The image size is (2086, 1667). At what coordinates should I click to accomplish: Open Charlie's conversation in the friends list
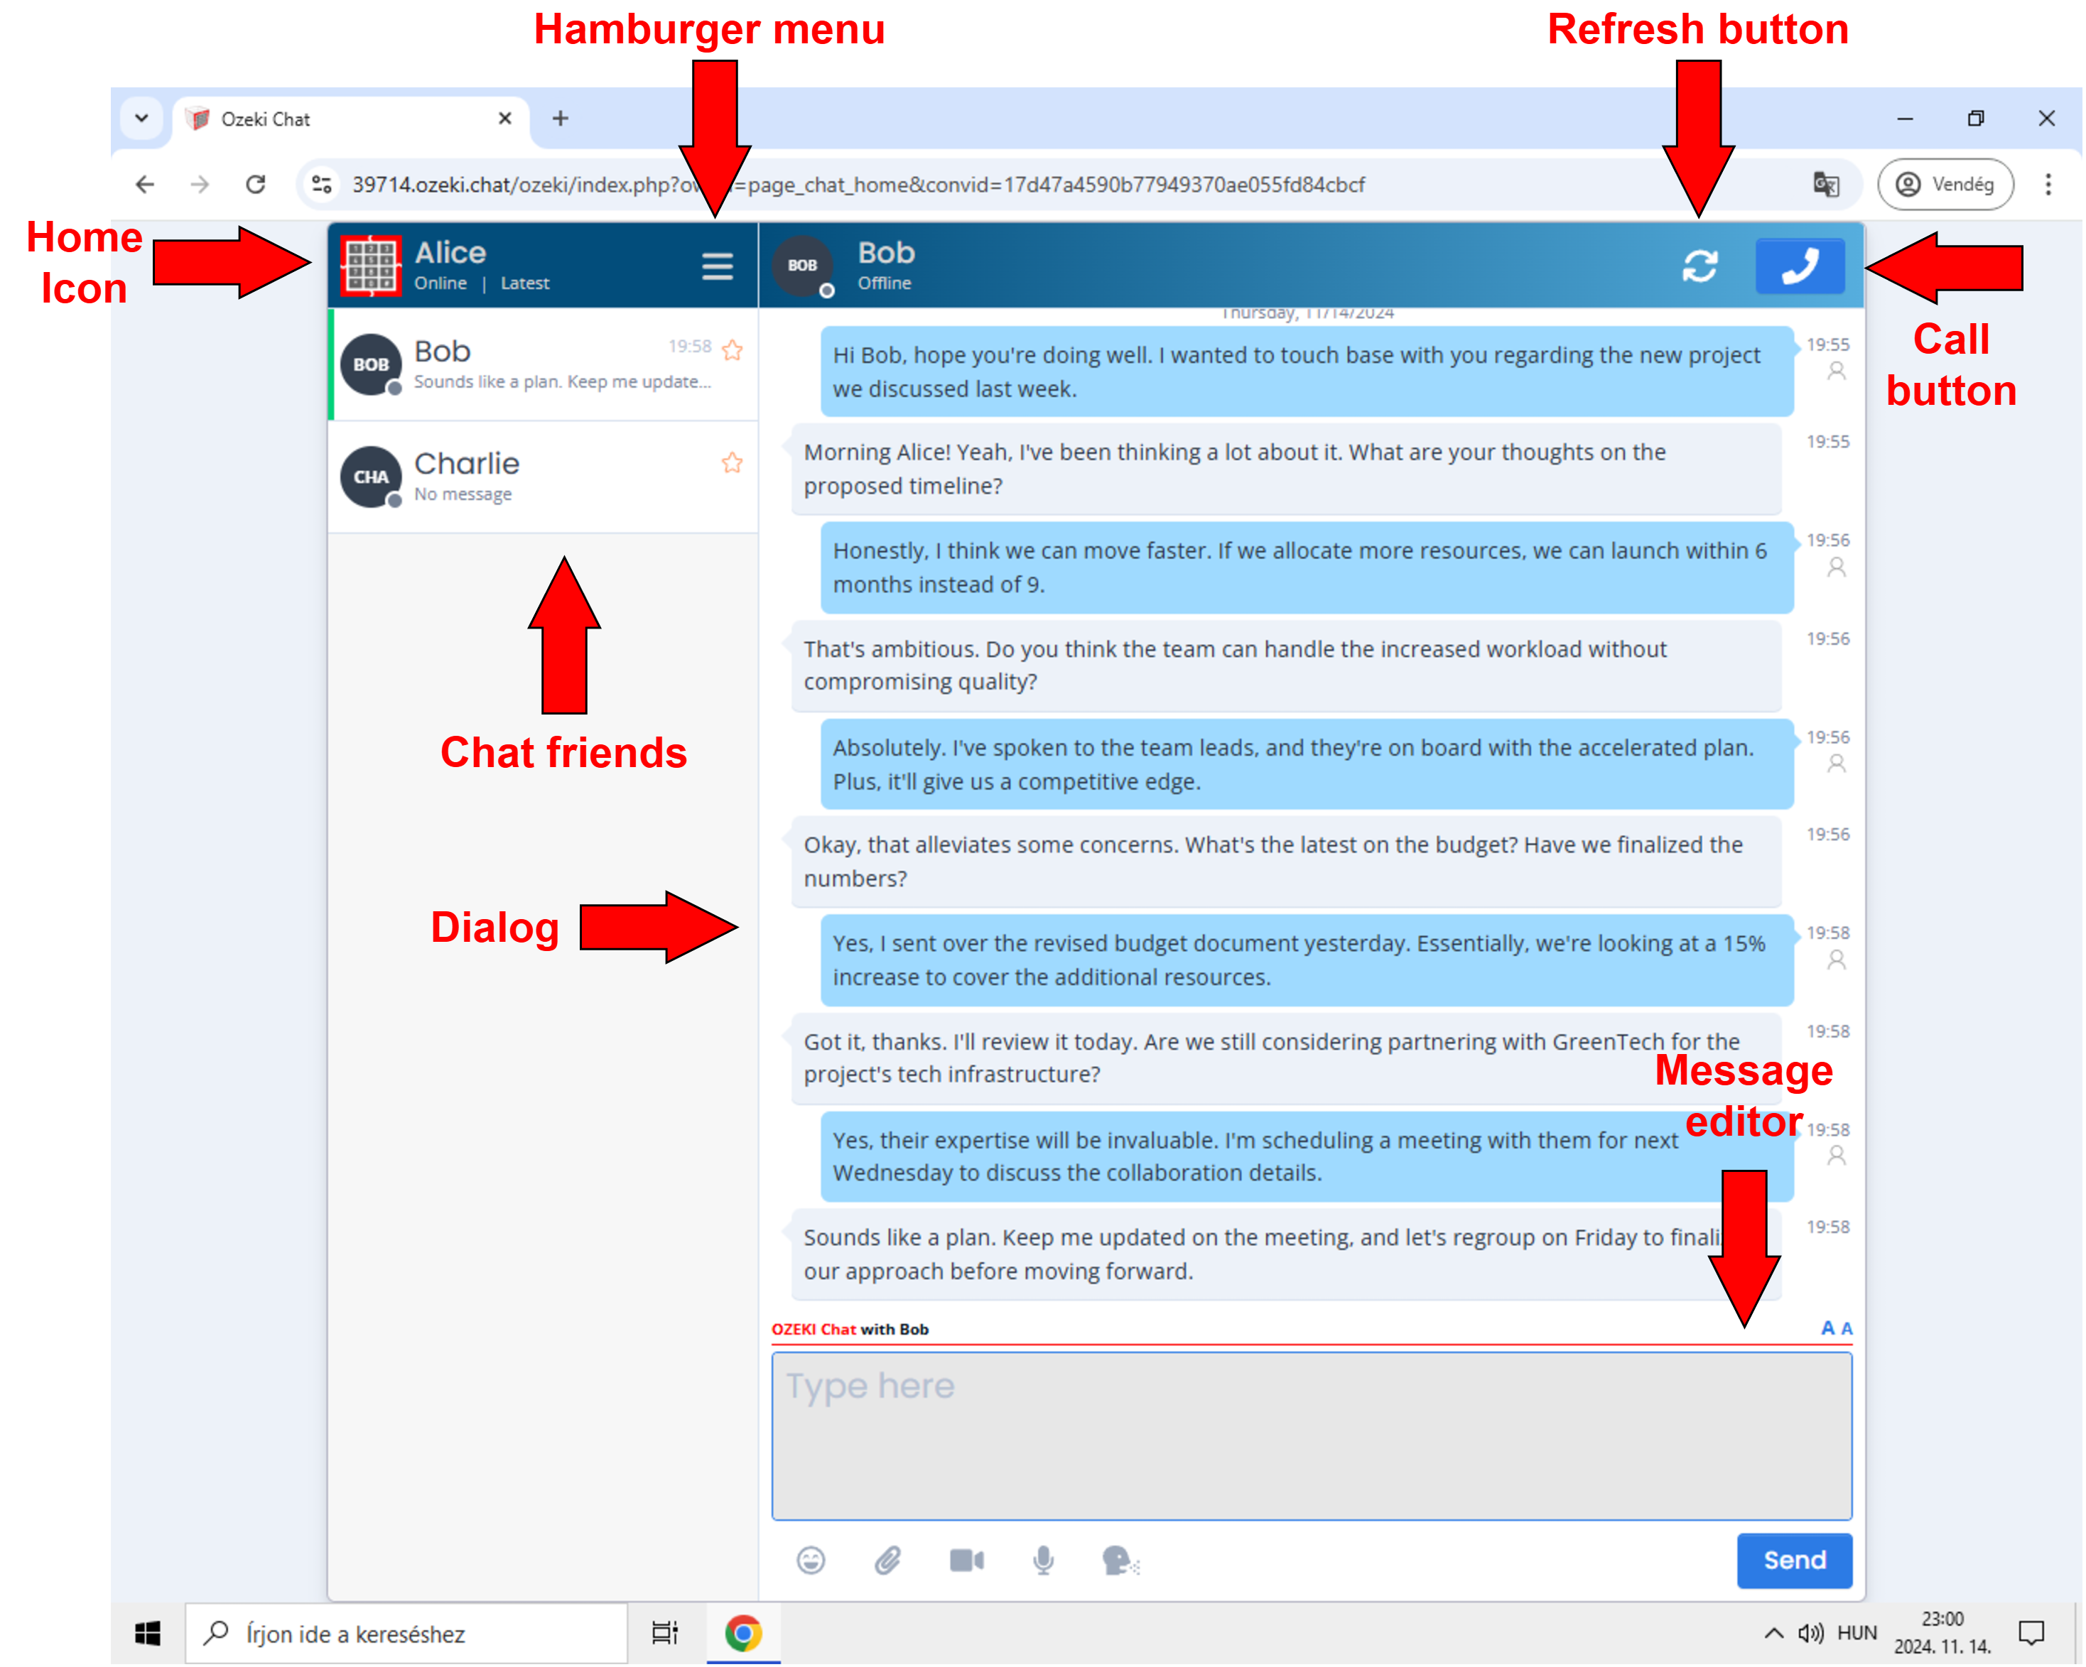(543, 477)
